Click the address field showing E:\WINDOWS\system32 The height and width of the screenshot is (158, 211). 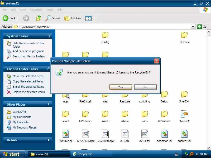(102, 27)
